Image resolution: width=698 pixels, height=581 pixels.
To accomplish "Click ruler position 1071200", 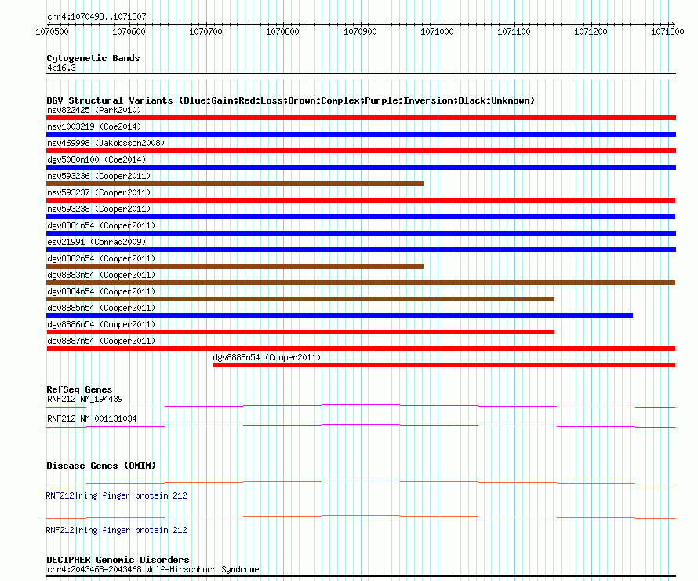I will pyautogui.click(x=591, y=31).
